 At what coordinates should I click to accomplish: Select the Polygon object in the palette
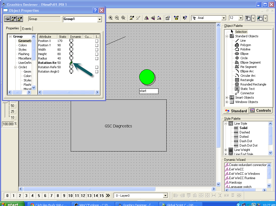(245, 45)
